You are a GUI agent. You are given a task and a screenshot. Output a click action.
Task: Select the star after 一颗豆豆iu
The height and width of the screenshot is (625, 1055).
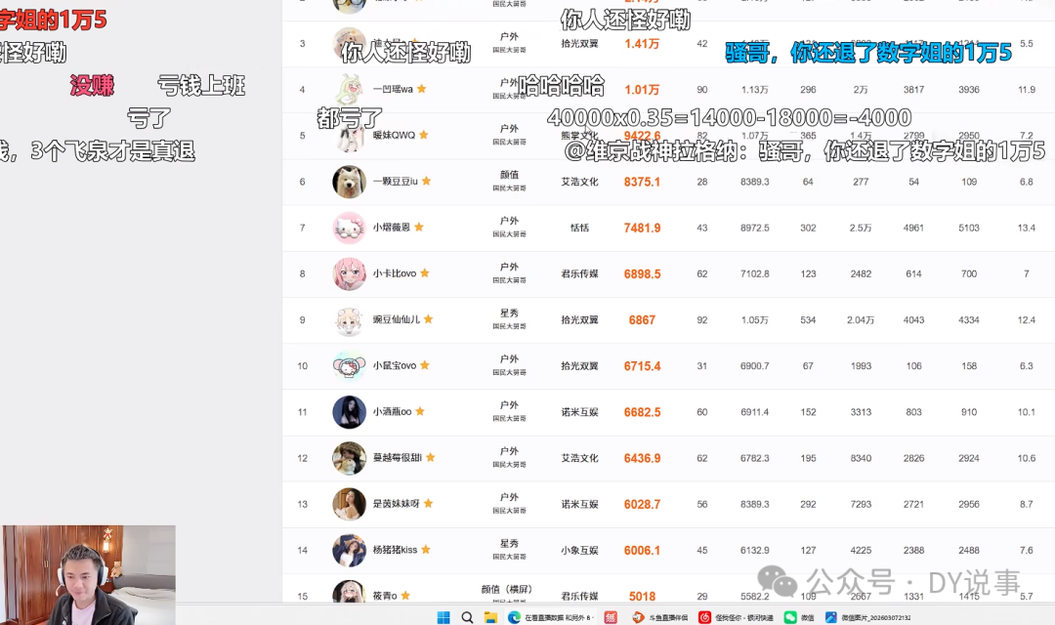[x=427, y=181]
